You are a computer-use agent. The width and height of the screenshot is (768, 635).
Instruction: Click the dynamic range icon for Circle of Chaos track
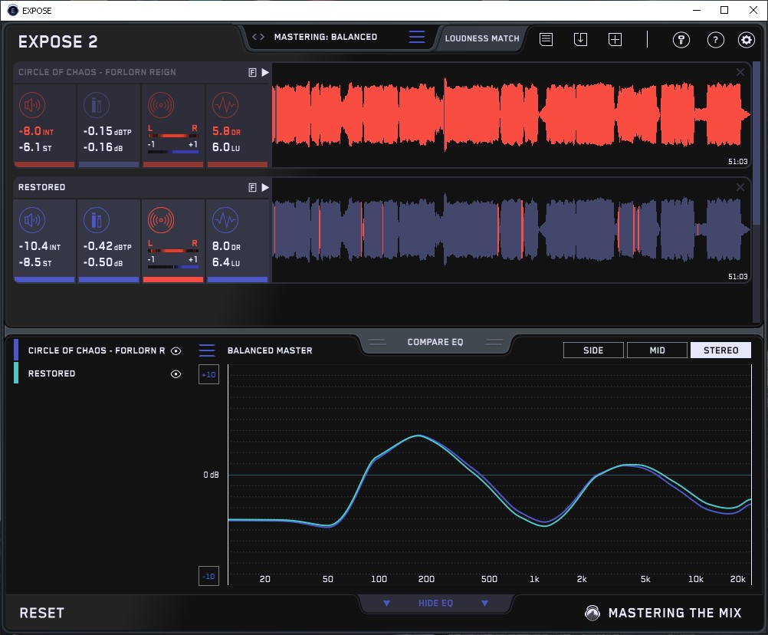point(225,105)
